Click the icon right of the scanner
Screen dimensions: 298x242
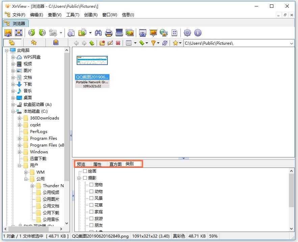(x=130, y=33)
